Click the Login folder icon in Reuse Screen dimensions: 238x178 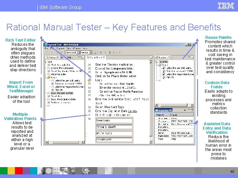click(160, 65)
